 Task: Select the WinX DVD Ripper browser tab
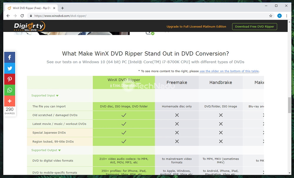pyautogui.click(x=31, y=8)
